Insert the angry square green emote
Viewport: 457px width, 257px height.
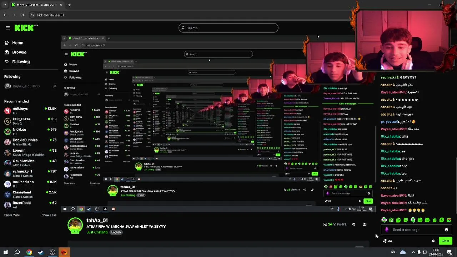click(x=391, y=220)
